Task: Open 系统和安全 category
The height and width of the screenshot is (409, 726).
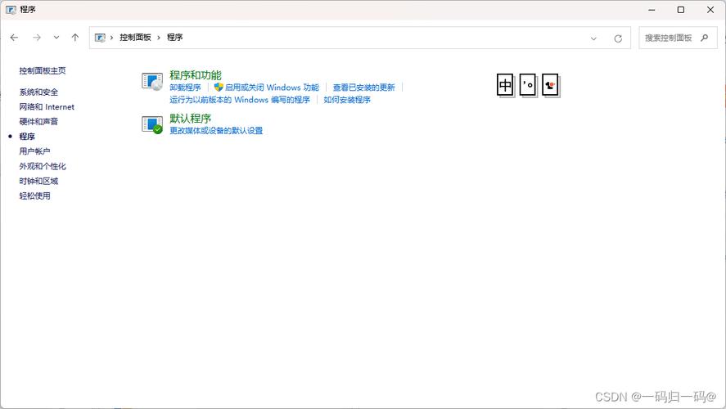Action: click(x=38, y=92)
